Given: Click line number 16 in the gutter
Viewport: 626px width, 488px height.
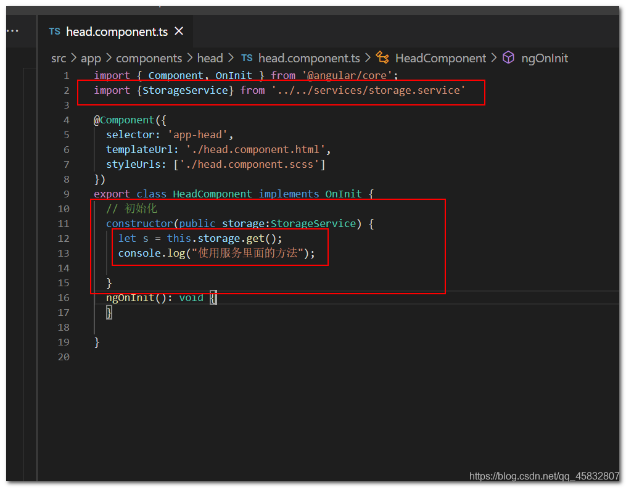Looking at the screenshot, I should click(x=64, y=298).
